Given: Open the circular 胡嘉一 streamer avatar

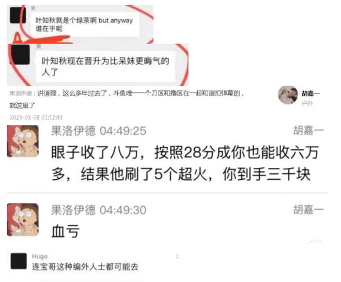Looking at the screenshot, I should (x=288, y=95).
